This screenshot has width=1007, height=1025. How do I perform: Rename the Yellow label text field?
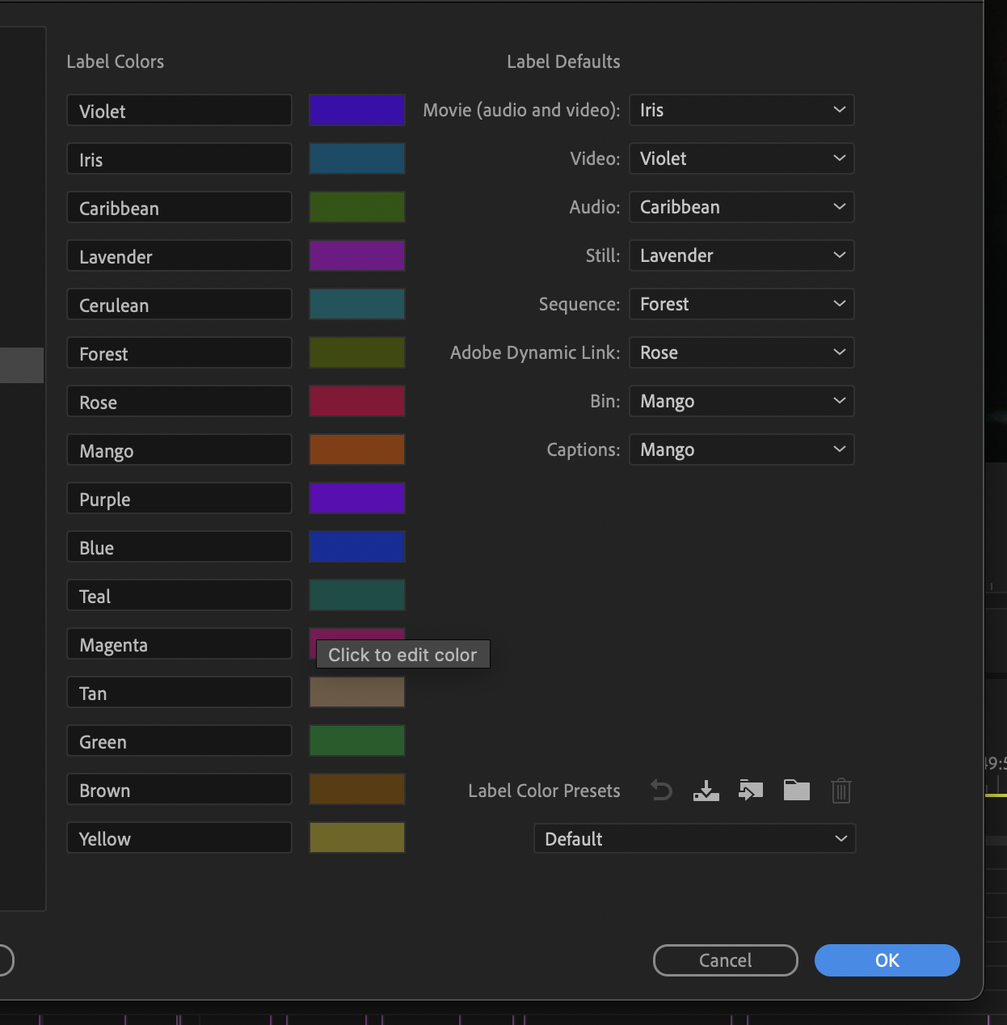179,838
